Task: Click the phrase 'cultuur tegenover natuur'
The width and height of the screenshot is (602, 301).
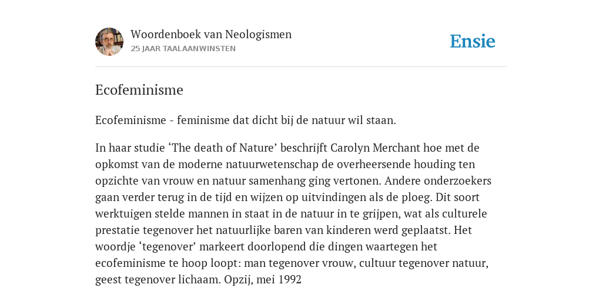Action: [421, 263]
